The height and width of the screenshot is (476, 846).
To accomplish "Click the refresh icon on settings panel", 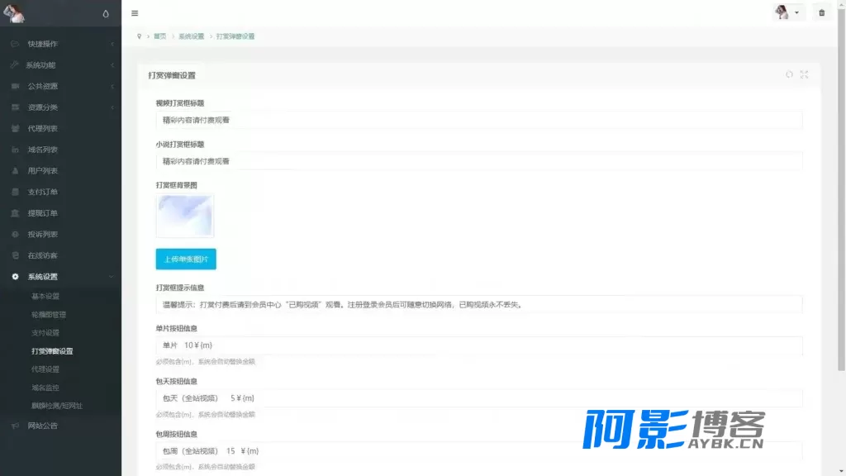I will click(x=789, y=74).
